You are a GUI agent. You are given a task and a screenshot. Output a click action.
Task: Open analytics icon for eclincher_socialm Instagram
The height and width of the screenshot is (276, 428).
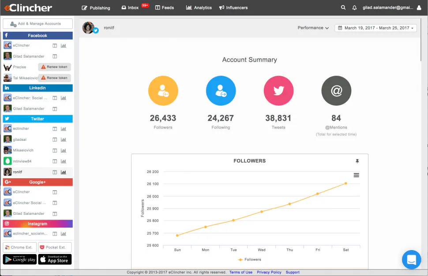[64, 234]
